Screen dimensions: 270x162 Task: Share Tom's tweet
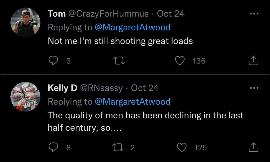[x=253, y=61]
